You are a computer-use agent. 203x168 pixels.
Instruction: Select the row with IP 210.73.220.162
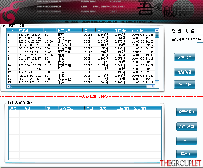[81, 82]
